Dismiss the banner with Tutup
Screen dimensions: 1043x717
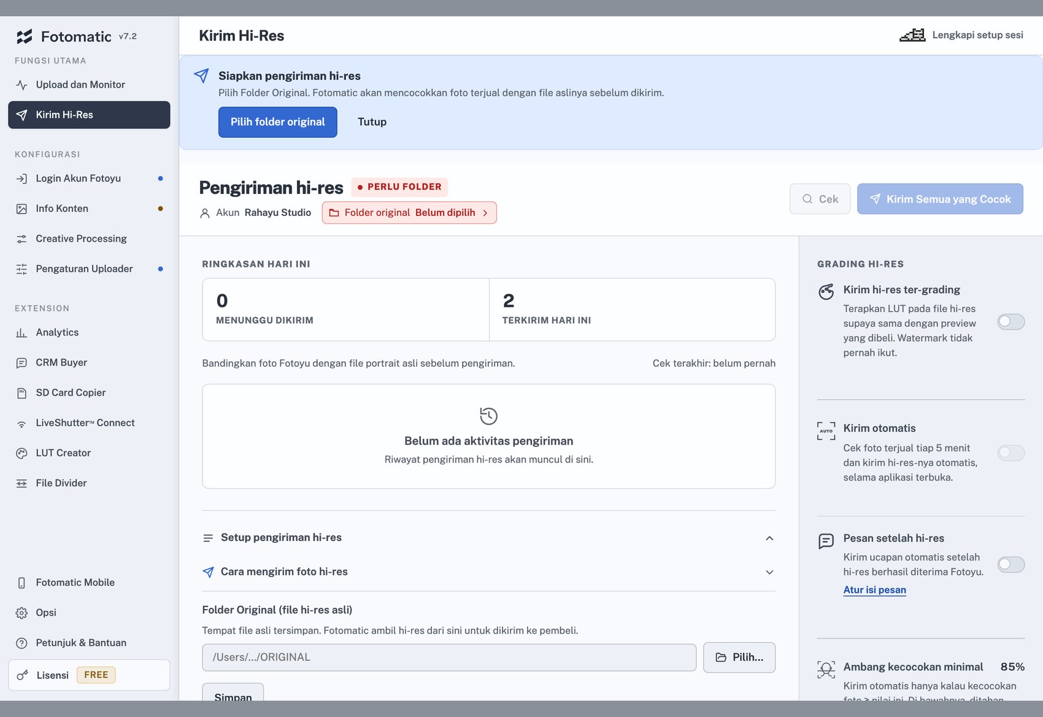click(x=372, y=122)
